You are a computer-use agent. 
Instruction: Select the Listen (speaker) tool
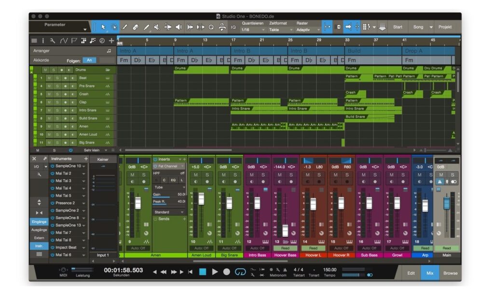tap(178, 27)
